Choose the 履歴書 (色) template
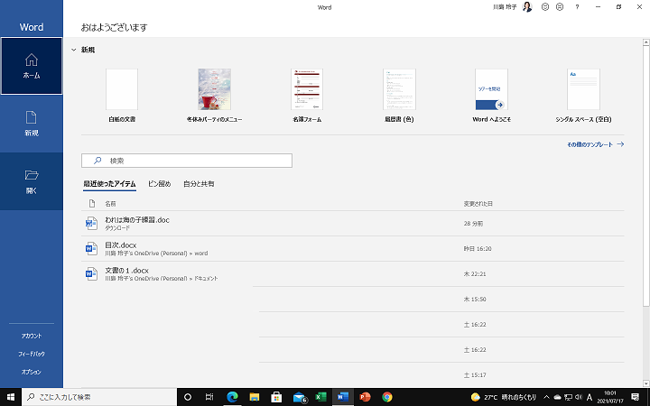Screen dimensions: 650x406 399,96
